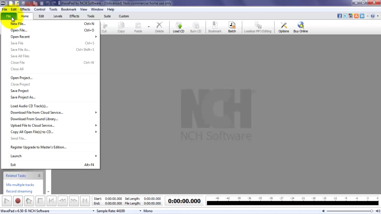Screen dimensions: 381x214
Task: Open the Mix multiple tracks link
Action: 20,185
